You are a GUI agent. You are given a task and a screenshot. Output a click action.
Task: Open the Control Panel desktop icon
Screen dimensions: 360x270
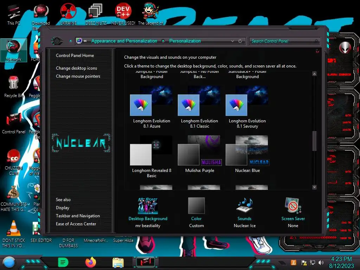click(14, 123)
